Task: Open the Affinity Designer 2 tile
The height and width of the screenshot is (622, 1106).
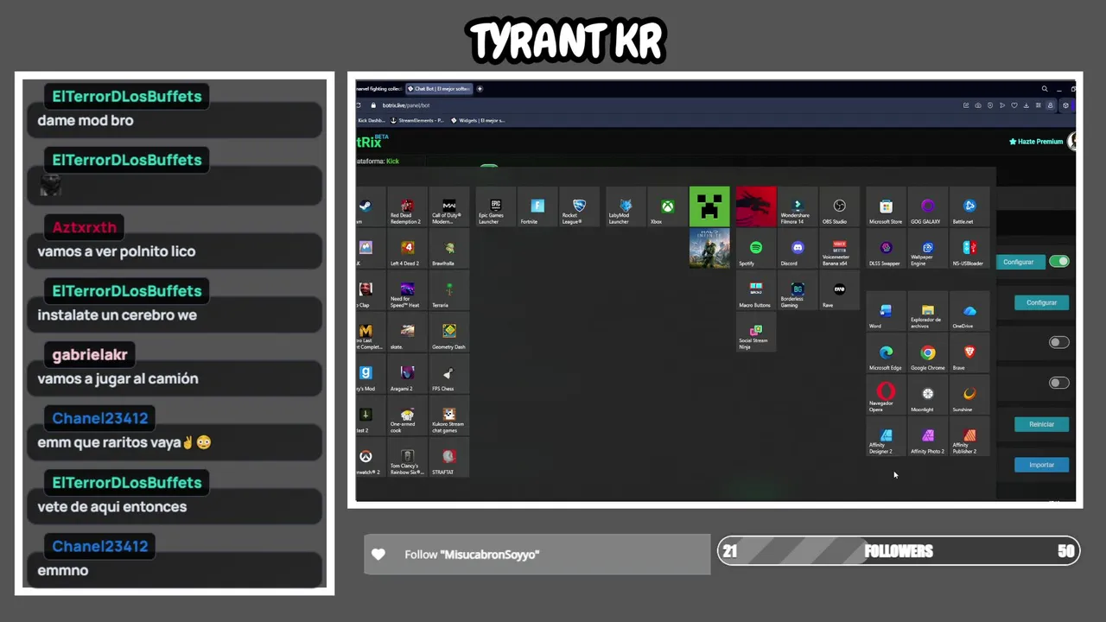Action: tap(886, 437)
